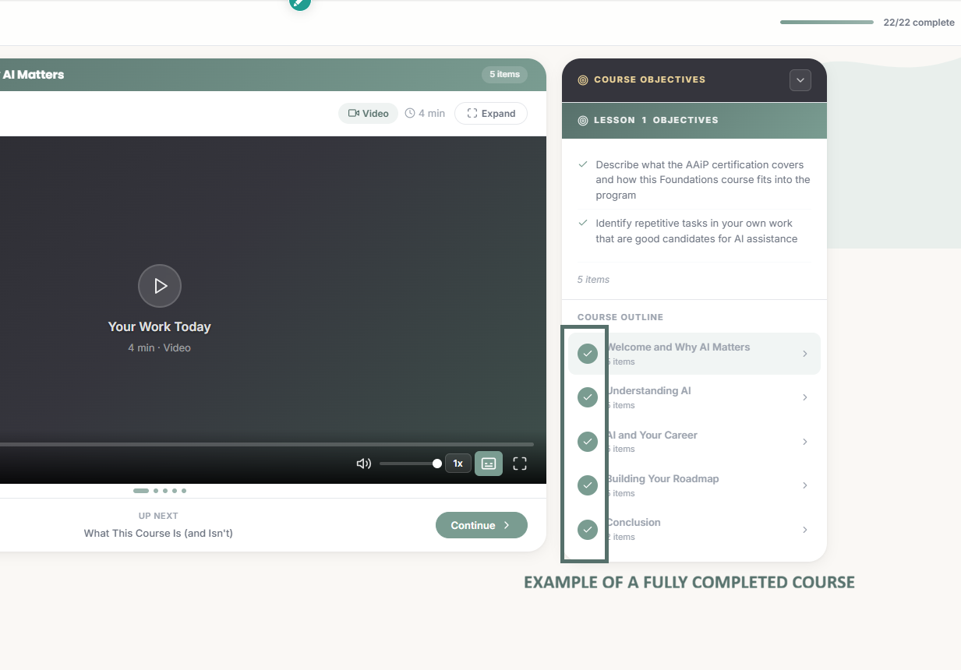
Task: Change playback speed from 1x
Action: [x=458, y=464]
